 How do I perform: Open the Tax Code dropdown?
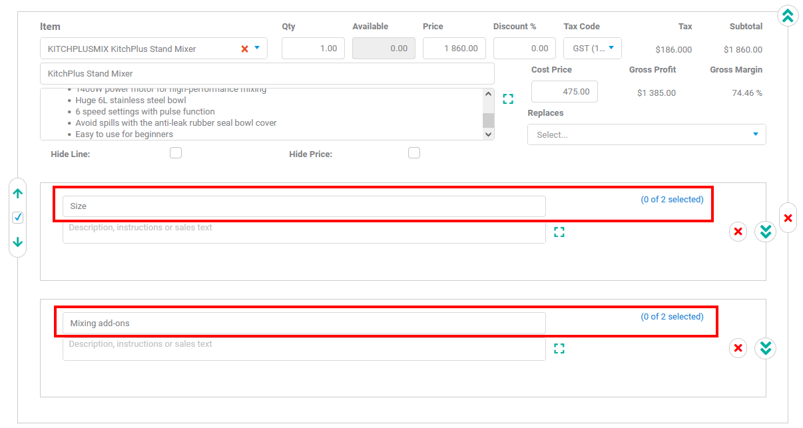[593, 49]
